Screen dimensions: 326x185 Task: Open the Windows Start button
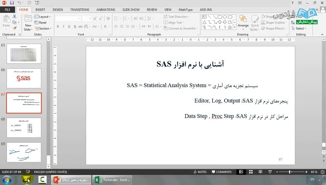[7, 180]
